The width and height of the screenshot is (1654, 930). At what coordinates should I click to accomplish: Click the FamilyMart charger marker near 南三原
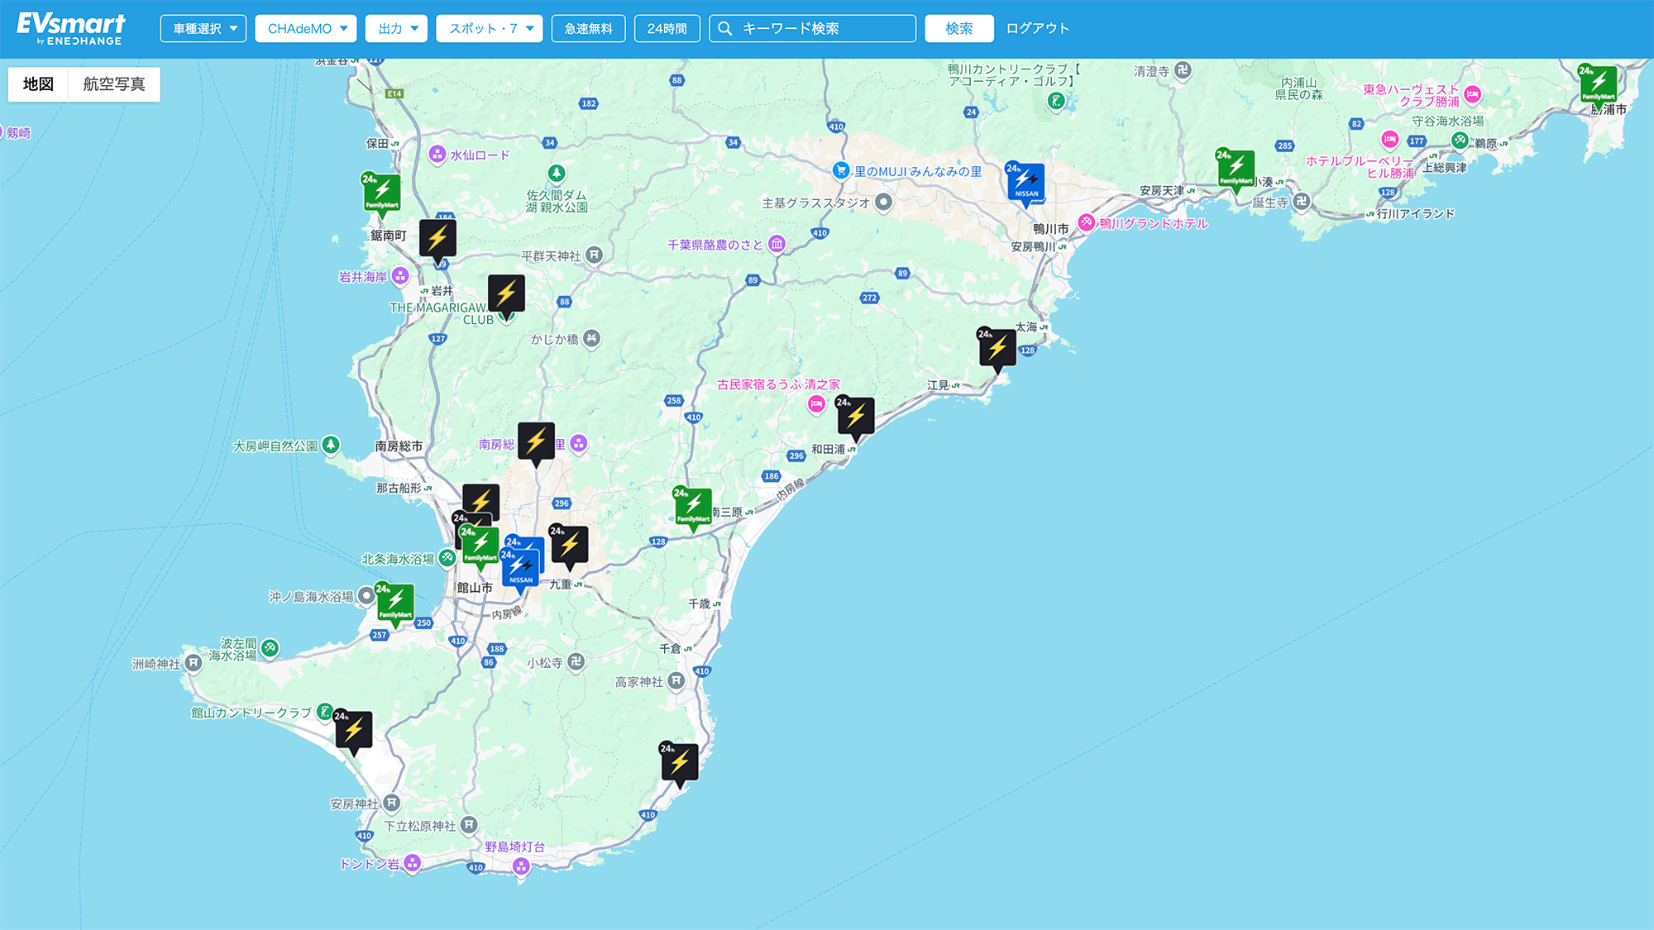click(x=693, y=507)
